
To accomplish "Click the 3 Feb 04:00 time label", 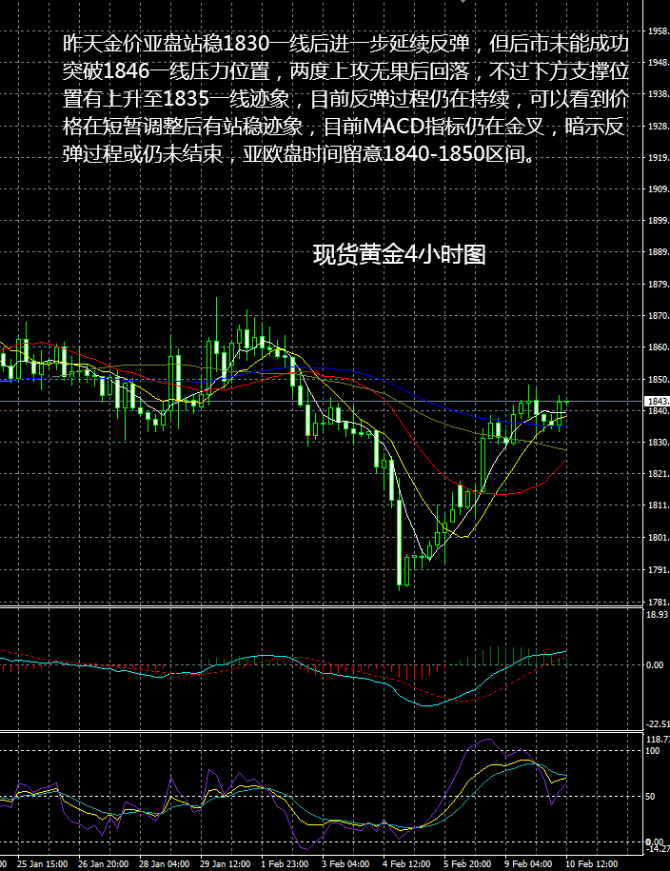I will click(x=345, y=864).
